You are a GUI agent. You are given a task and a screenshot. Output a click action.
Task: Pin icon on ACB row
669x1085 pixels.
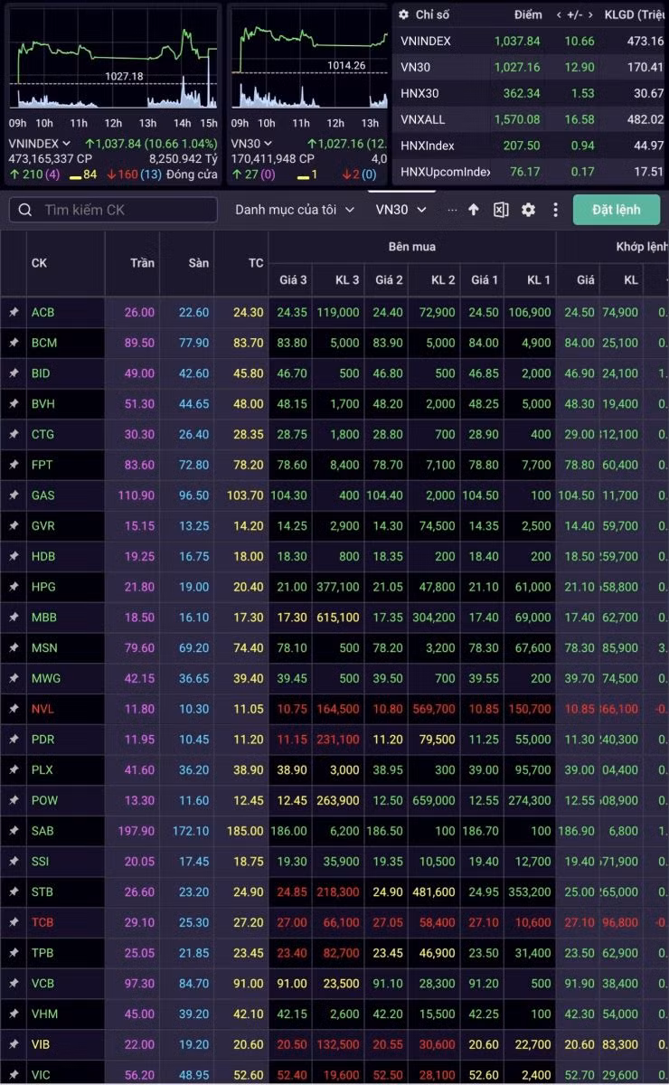[14, 312]
